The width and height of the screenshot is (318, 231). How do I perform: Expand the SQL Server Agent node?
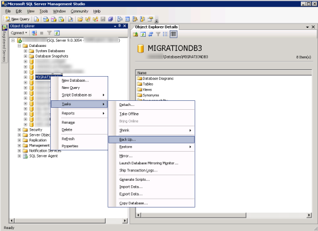(x=19, y=156)
